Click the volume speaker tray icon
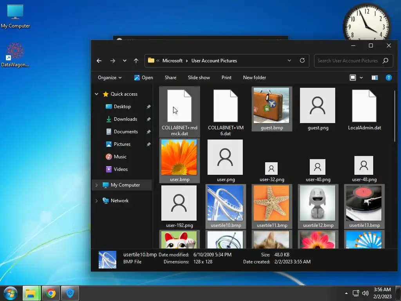 click(365, 293)
